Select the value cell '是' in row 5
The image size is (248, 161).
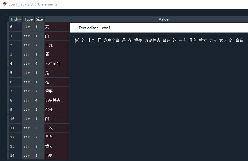(x=57, y=73)
